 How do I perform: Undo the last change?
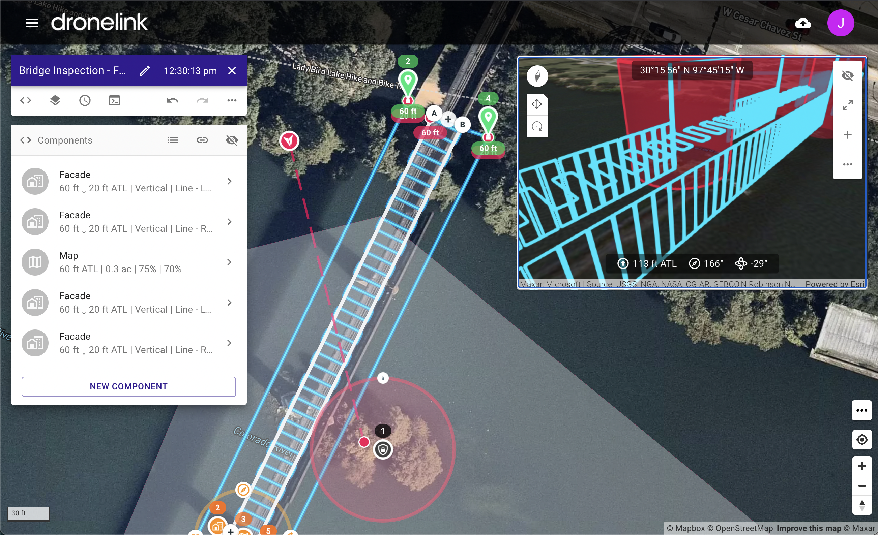click(173, 100)
